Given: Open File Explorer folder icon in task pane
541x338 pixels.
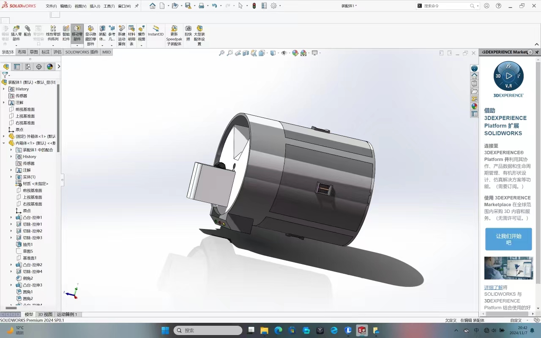Looking at the screenshot, I should 474,91.
